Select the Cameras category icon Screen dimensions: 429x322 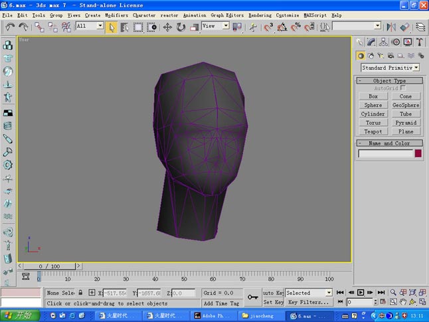pyautogui.click(x=390, y=56)
